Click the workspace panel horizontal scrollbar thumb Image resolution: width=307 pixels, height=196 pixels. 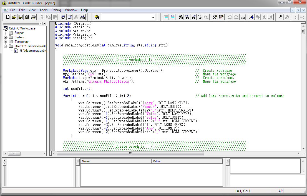pyautogui.click(x=14, y=154)
